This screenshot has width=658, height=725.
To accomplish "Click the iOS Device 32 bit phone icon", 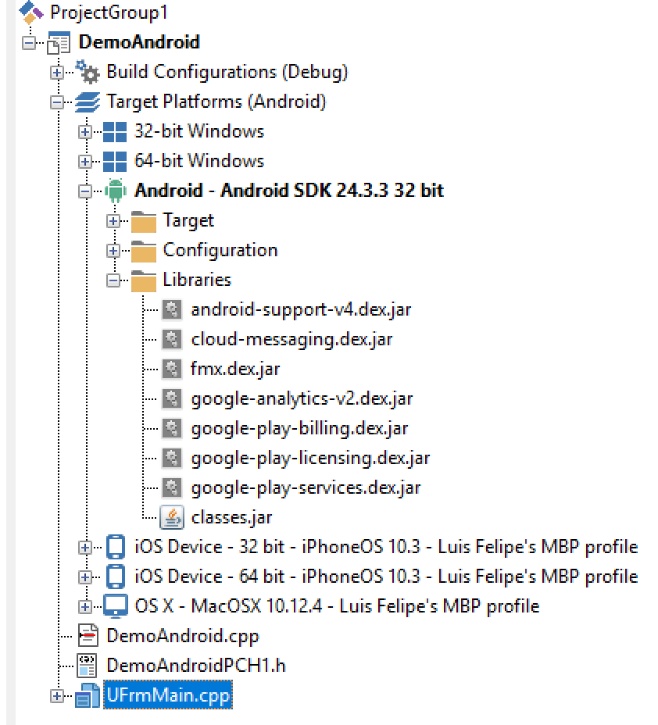I will (x=116, y=547).
